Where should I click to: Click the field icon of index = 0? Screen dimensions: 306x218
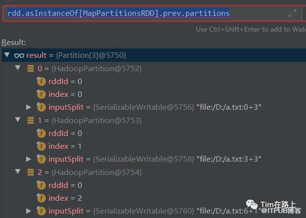[41, 94]
